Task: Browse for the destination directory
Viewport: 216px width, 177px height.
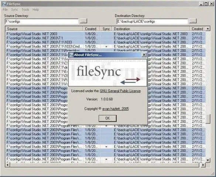Action: (193, 21)
